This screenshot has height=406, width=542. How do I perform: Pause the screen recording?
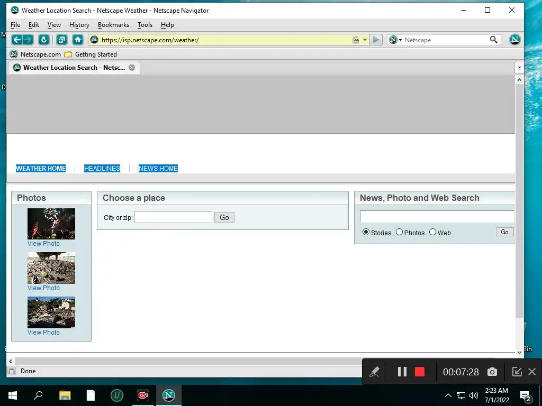tap(402, 372)
